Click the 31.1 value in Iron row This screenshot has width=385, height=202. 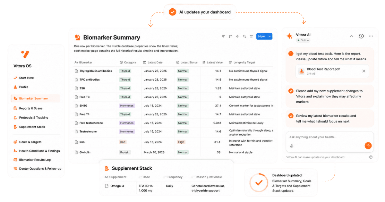tap(217, 142)
